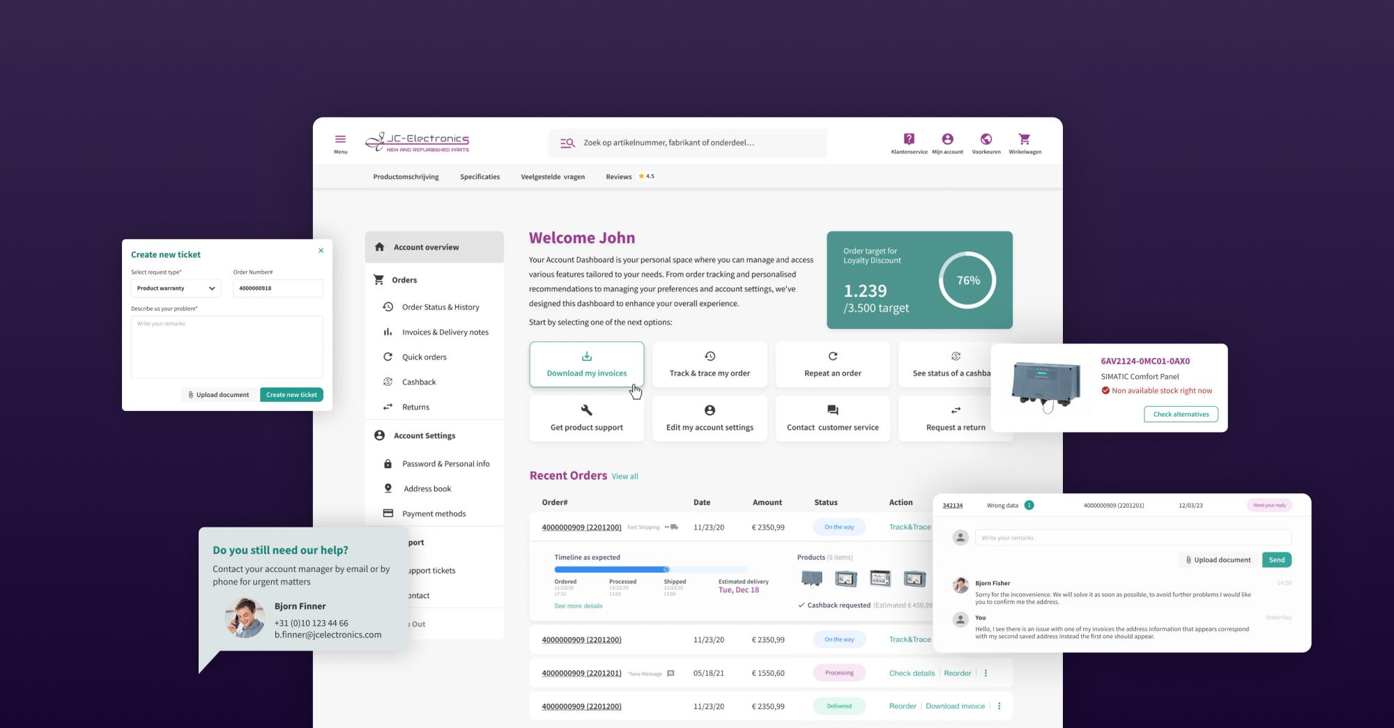1394x728 pixels.
Task: Open the Select request type dropdown
Action: 176,288
